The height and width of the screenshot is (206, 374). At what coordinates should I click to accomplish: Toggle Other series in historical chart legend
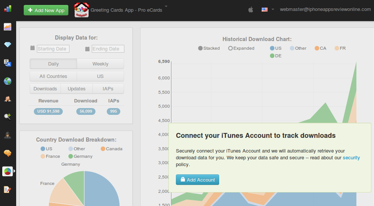pyautogui.click(x=298, y=48)
